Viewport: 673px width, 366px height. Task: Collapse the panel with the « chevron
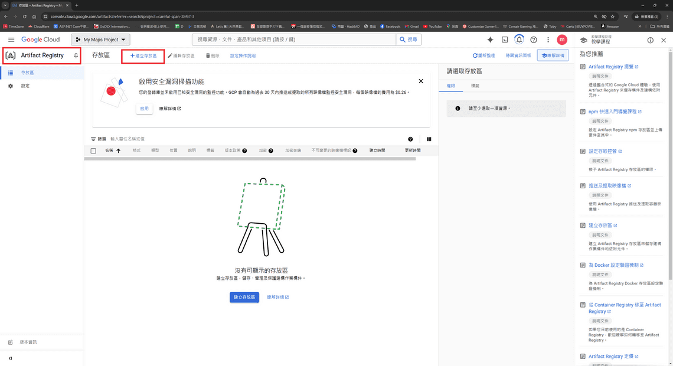(x=10, y=358)
